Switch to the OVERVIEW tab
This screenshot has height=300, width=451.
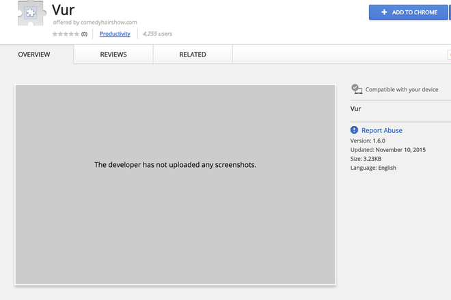click(34, 55)
